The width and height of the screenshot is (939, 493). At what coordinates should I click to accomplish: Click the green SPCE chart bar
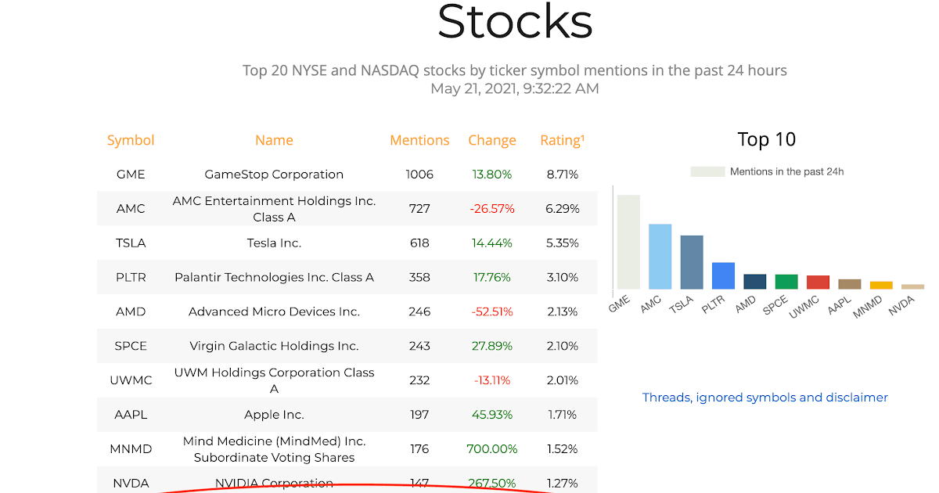tap(786, 282)
